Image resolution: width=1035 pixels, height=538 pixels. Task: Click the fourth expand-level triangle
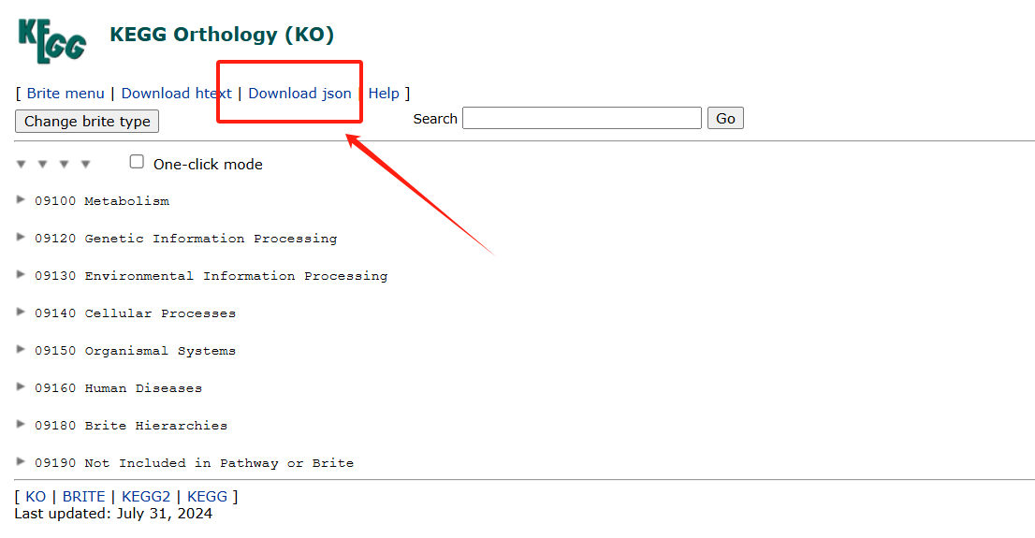(85, 165)
